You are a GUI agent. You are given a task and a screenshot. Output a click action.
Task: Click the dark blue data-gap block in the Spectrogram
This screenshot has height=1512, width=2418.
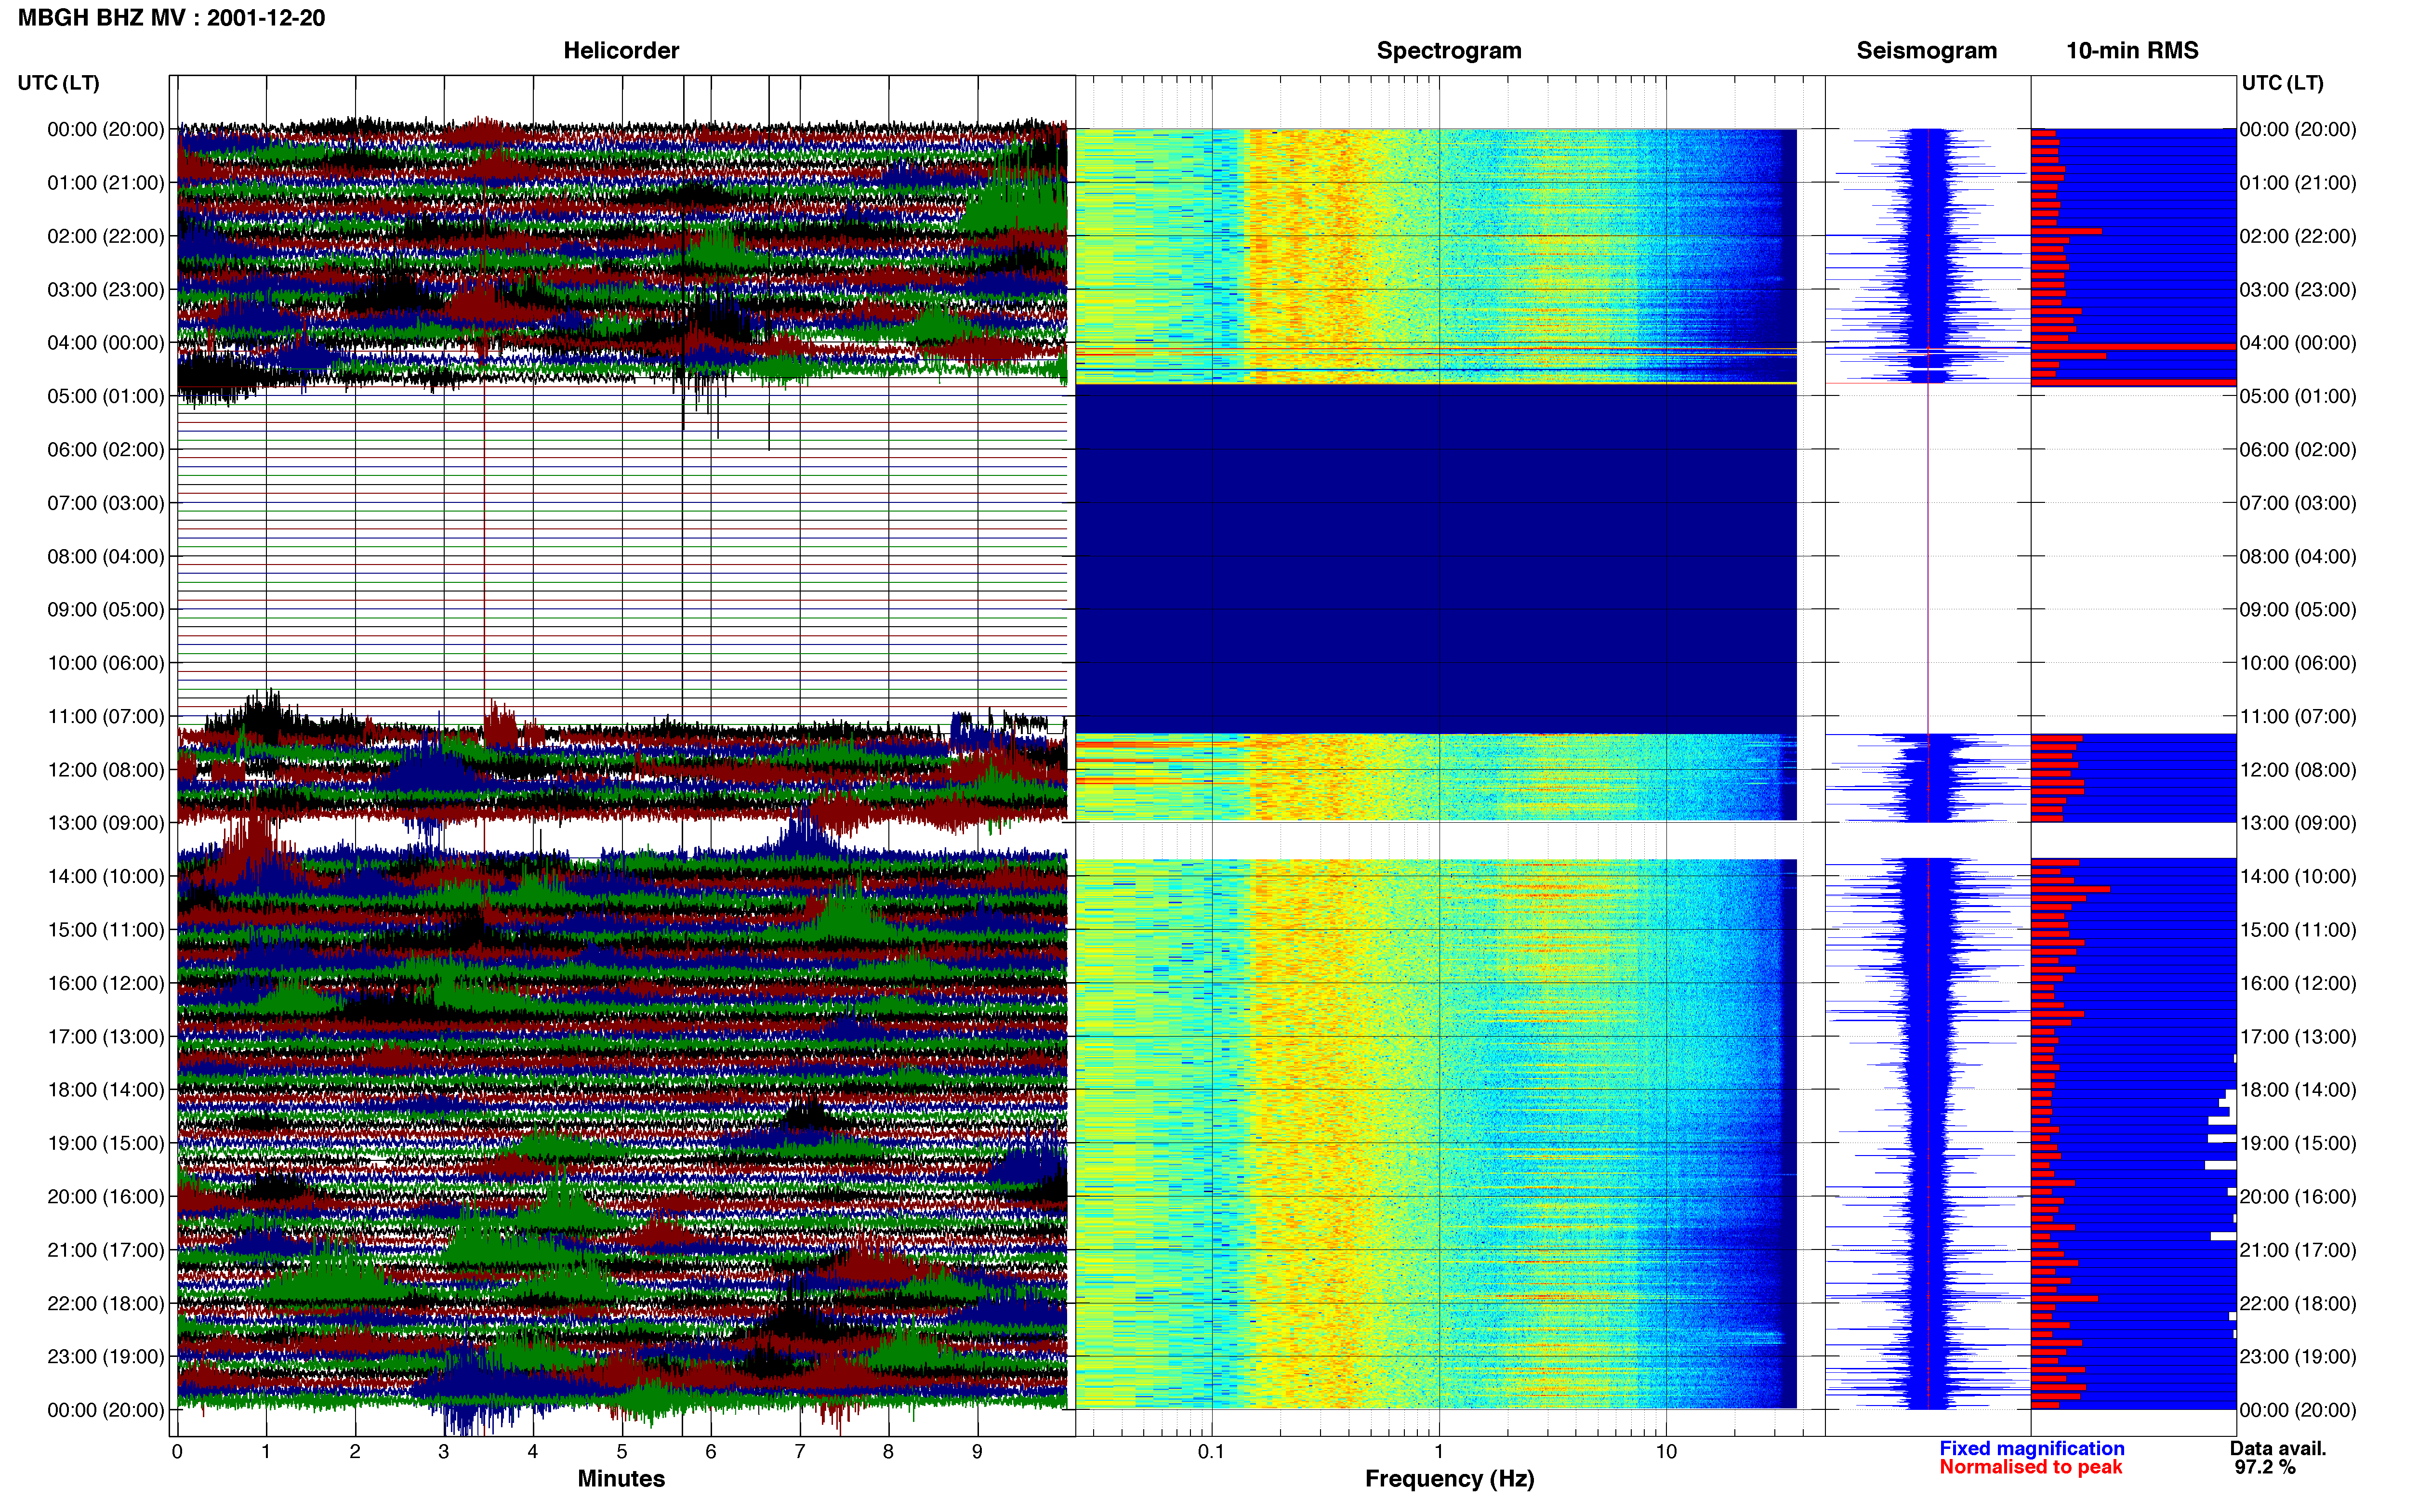tap(1436, 559)
